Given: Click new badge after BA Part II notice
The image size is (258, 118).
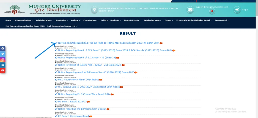Looking at the screenshot, I should [161, 43].
